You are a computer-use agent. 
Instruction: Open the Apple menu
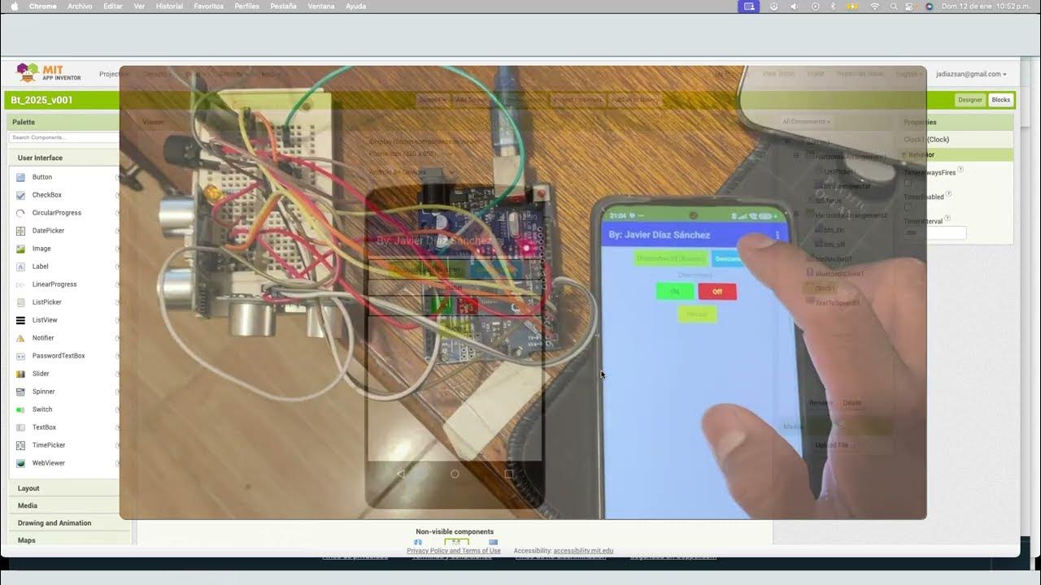[14, 6]
